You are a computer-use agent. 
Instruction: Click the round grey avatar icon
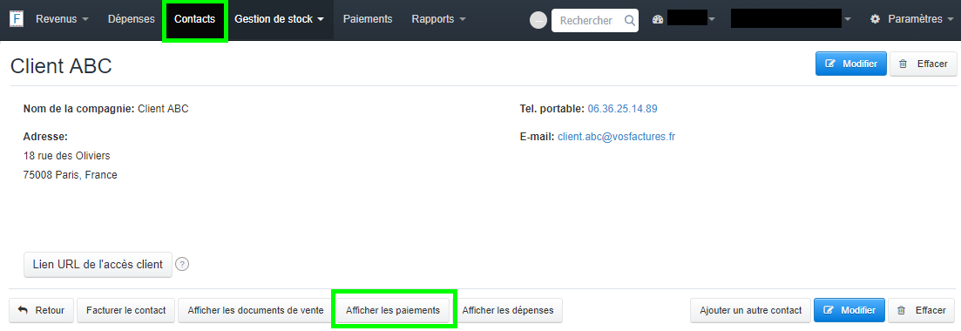click(x=538, y=20)
